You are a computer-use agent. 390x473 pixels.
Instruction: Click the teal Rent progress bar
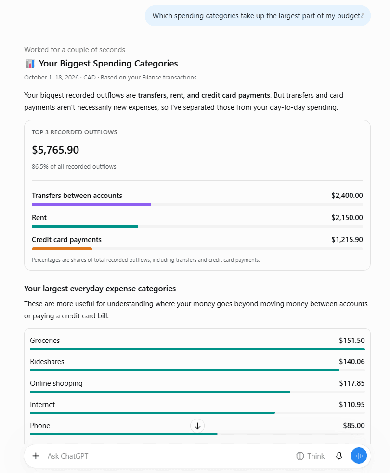pyautogui.click(x=85, y=226)
